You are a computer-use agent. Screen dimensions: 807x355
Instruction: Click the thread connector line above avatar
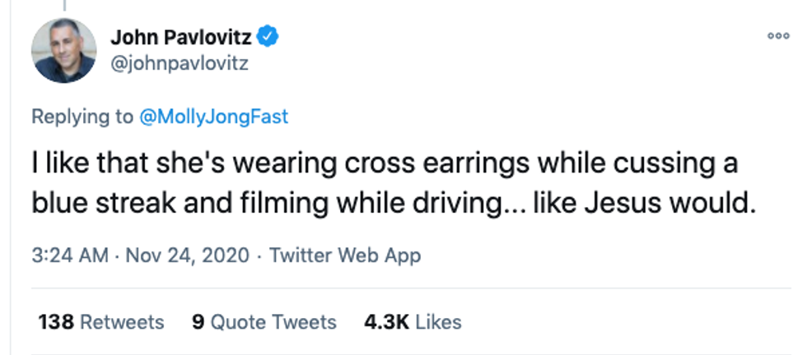click(63, 4)
